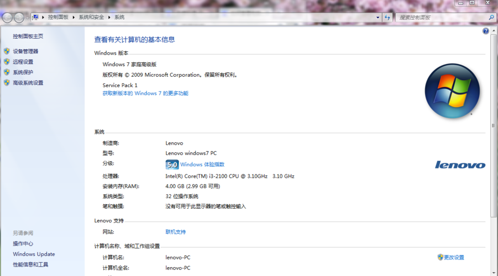The height and width of the screenshot is (276, 498).
Task: Click shield icon beside 远程设置
Action: click(7, 61)
